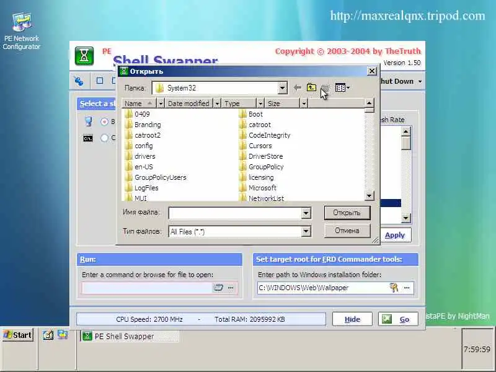This screenshot has height=372, width=496.
Task: Open the config folder
Action: 139,146
